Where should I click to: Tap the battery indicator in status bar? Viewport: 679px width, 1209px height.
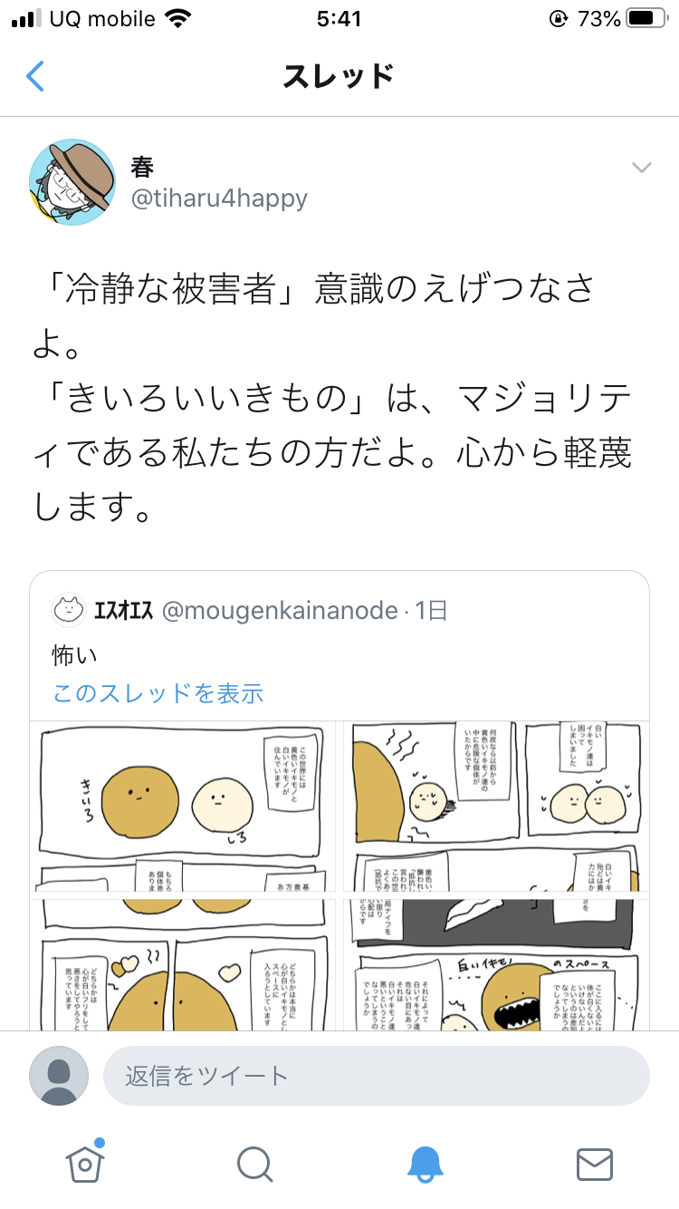(646, 19)
